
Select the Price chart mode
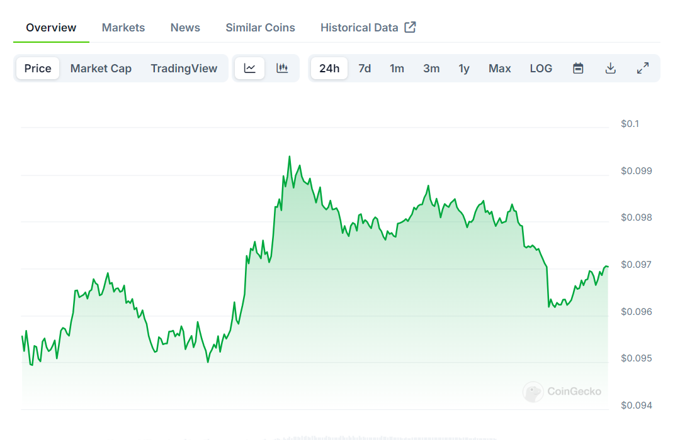(38, 69)
